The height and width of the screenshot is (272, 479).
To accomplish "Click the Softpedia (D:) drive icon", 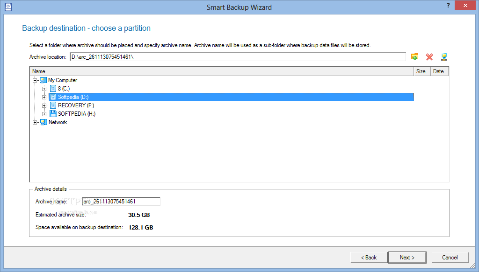I will pyautogui.click(x=53, y=97).
